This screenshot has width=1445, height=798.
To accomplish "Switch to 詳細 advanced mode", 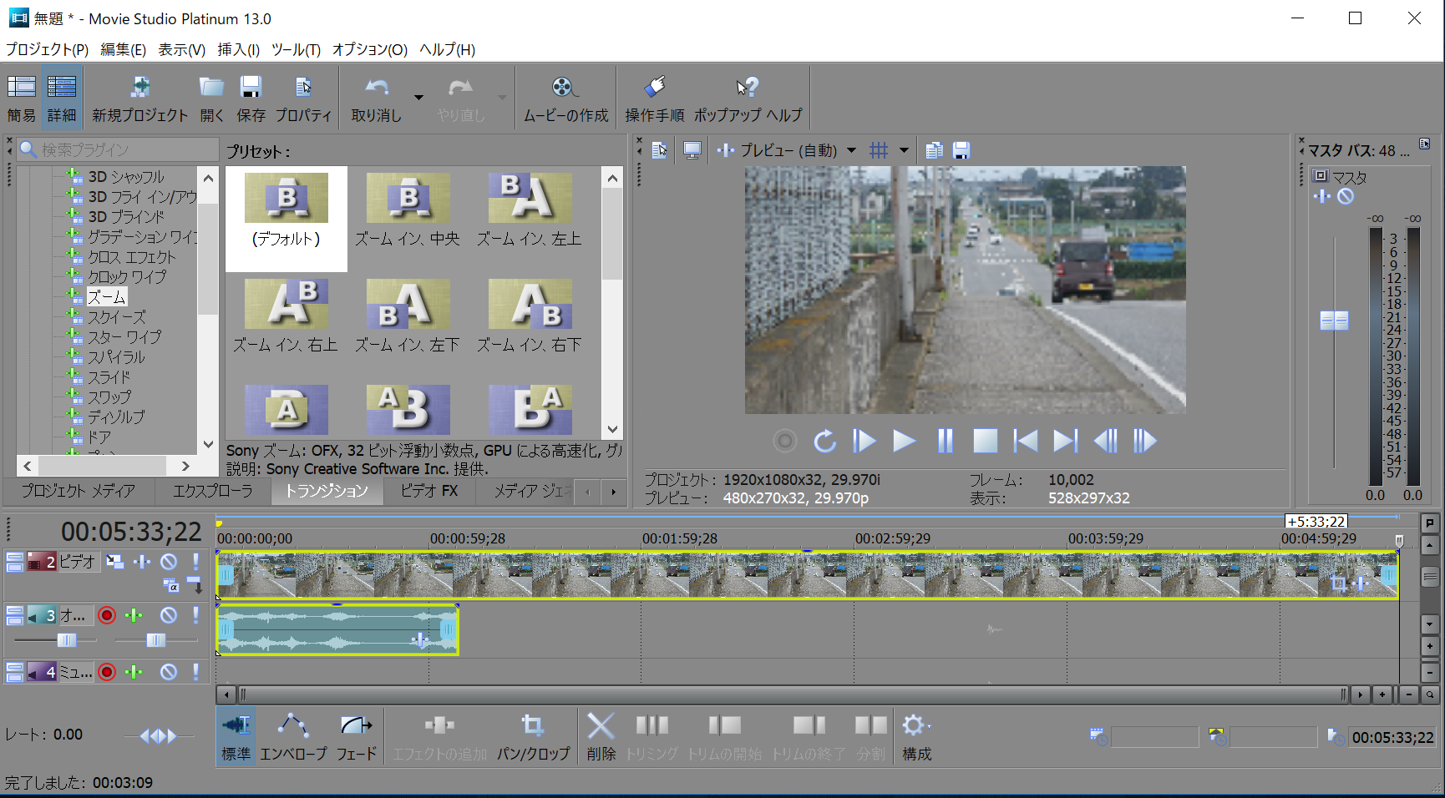I will [x=62, y=98].
